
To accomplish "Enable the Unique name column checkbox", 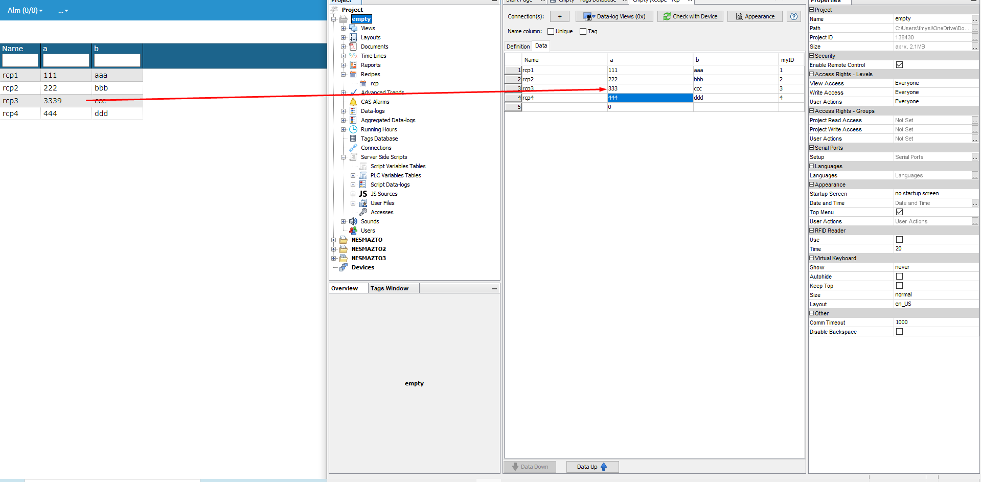I will [551, 32].
